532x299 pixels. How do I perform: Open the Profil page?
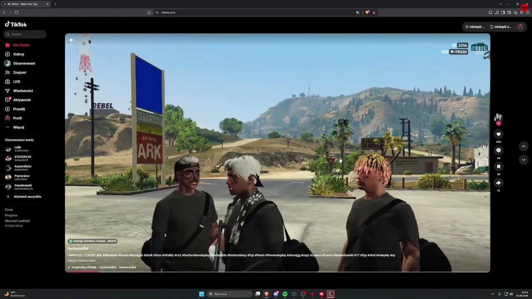[x=13, y=118]
